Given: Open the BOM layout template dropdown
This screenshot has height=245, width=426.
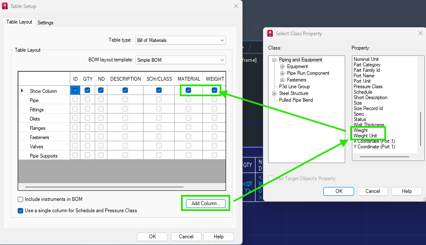Looking at the screenshot, I should click(x=181, y=60).
